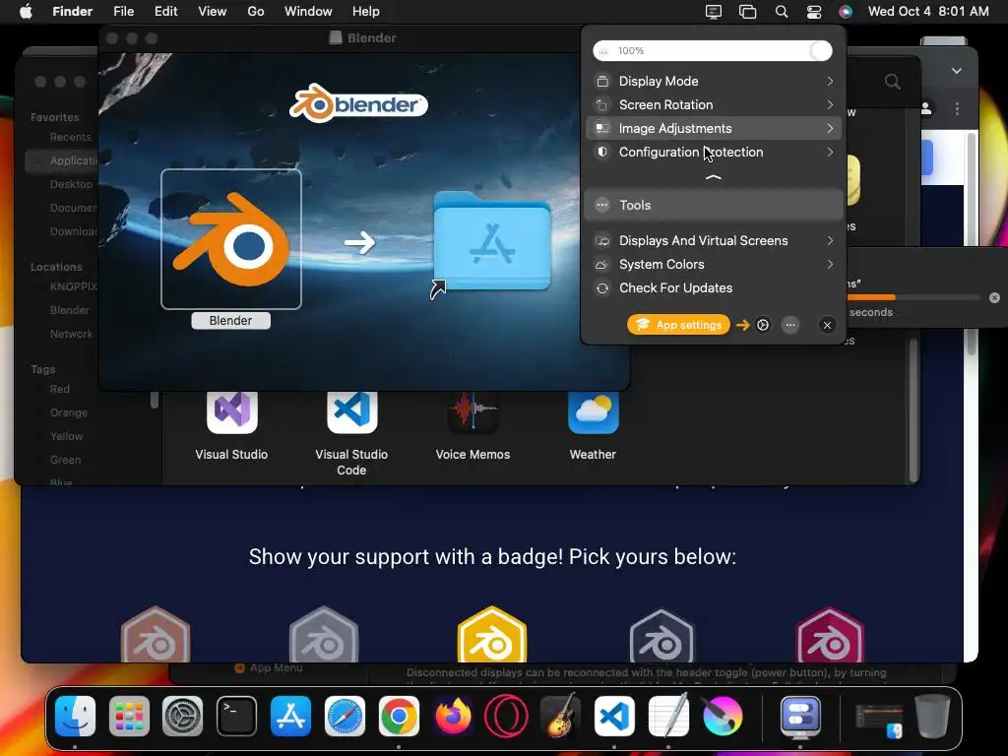Select Desktop in Finder sidebar
This screenshot has width=1008, height=756.
point(71,184)
